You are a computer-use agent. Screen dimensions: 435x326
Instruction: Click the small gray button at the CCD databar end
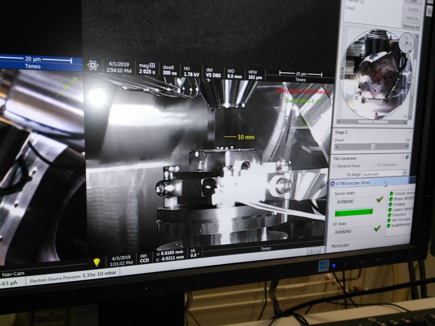pos(314,251)
